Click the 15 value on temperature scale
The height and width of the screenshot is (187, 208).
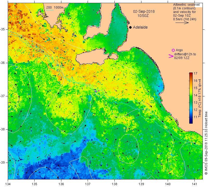click(196, 88)
